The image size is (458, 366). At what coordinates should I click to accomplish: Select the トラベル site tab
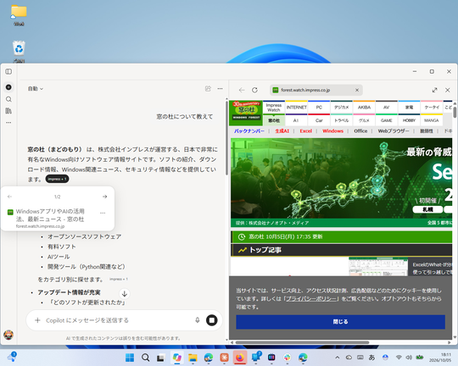[x=342, y=120]
